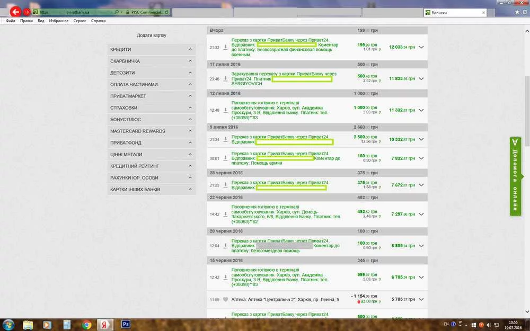The image size is (530, 331).
Task: Open the Файл menu
Action: (11, 21)
